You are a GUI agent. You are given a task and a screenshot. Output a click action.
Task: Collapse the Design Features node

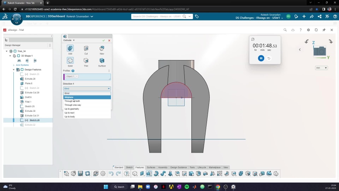(x=14, y=70)
